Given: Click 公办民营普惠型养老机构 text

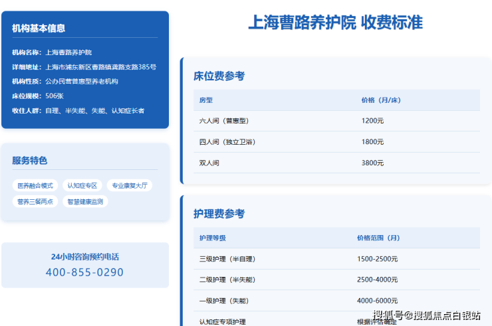Looking at the screenshot, I should pyautogui.click(x=82, y=81).
